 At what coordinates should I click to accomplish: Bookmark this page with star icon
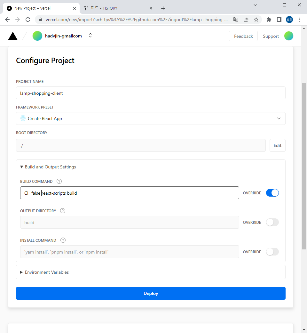click(256, 20)
